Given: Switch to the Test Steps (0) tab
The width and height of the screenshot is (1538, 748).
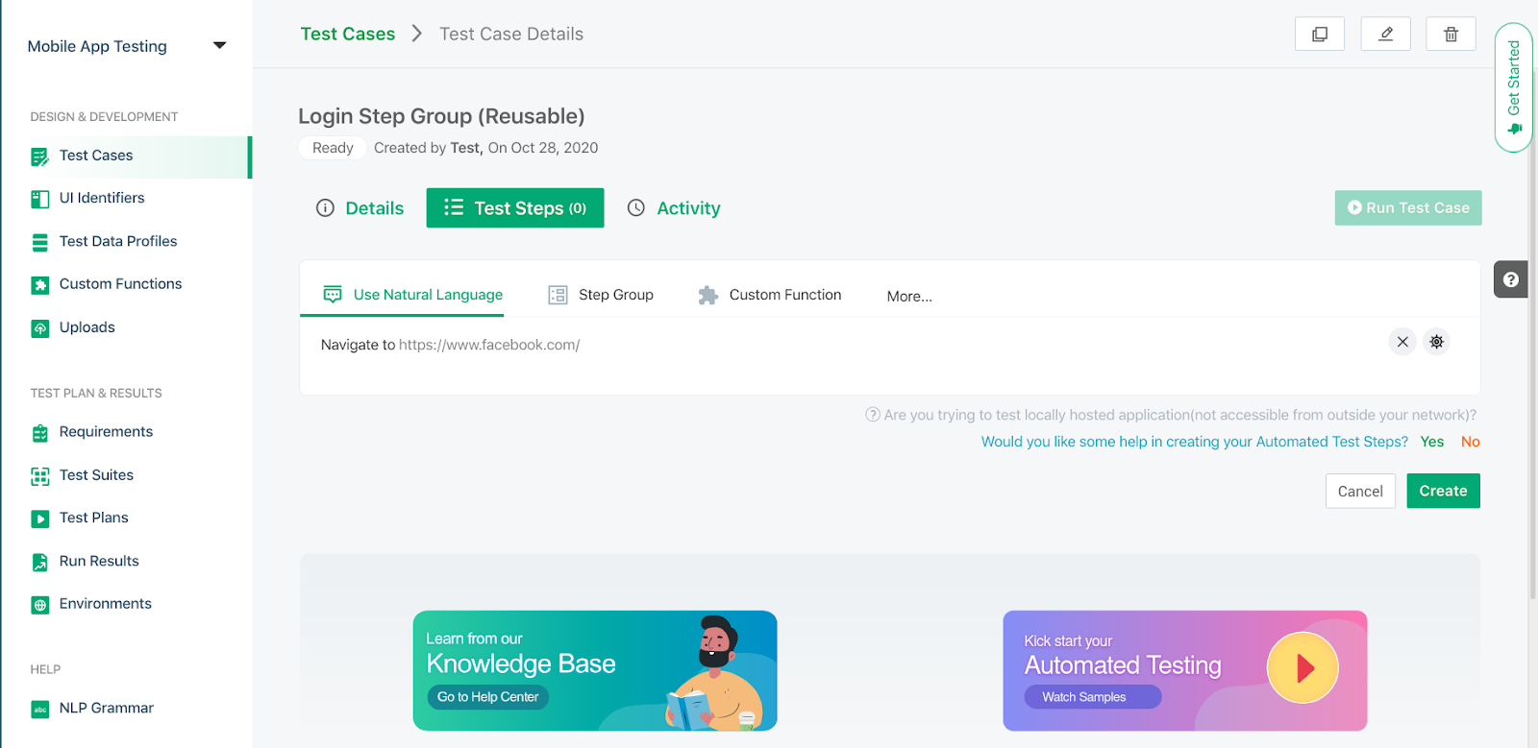Looking at the screenshot, I should tap(515, 208).
